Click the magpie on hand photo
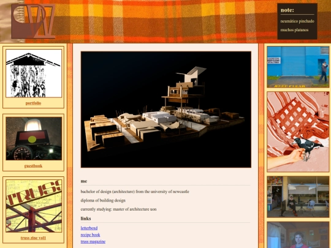The image size is (331, 248). point(298,132)
